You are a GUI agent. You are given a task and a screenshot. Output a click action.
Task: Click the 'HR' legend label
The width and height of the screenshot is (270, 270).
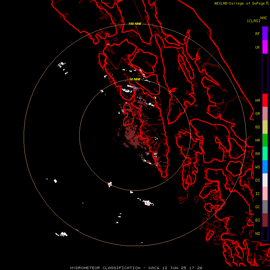click(x=258, y=140)
